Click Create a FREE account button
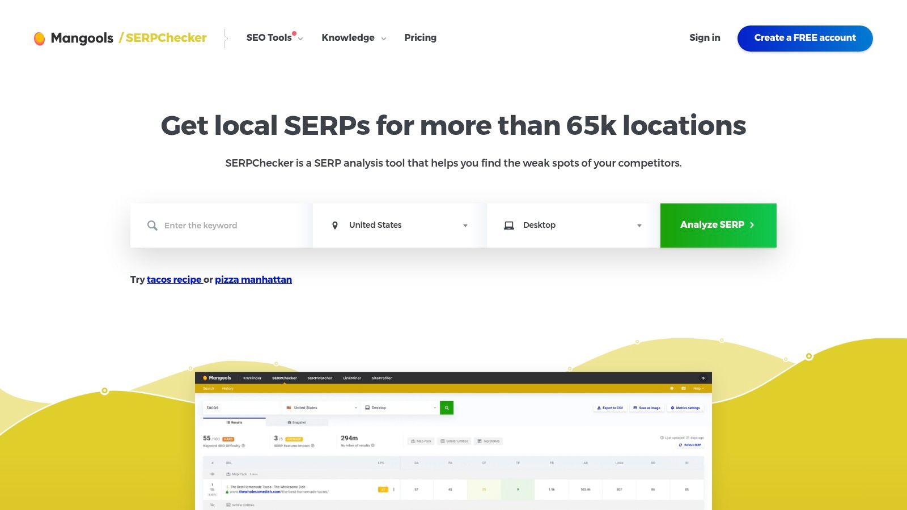The width and height of the screenshot is (907, 510). coord(805,38)
